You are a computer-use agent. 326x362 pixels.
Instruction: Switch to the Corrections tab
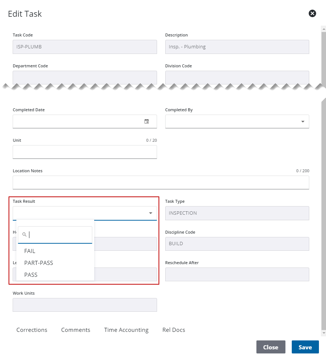click(x=32, y=330)
